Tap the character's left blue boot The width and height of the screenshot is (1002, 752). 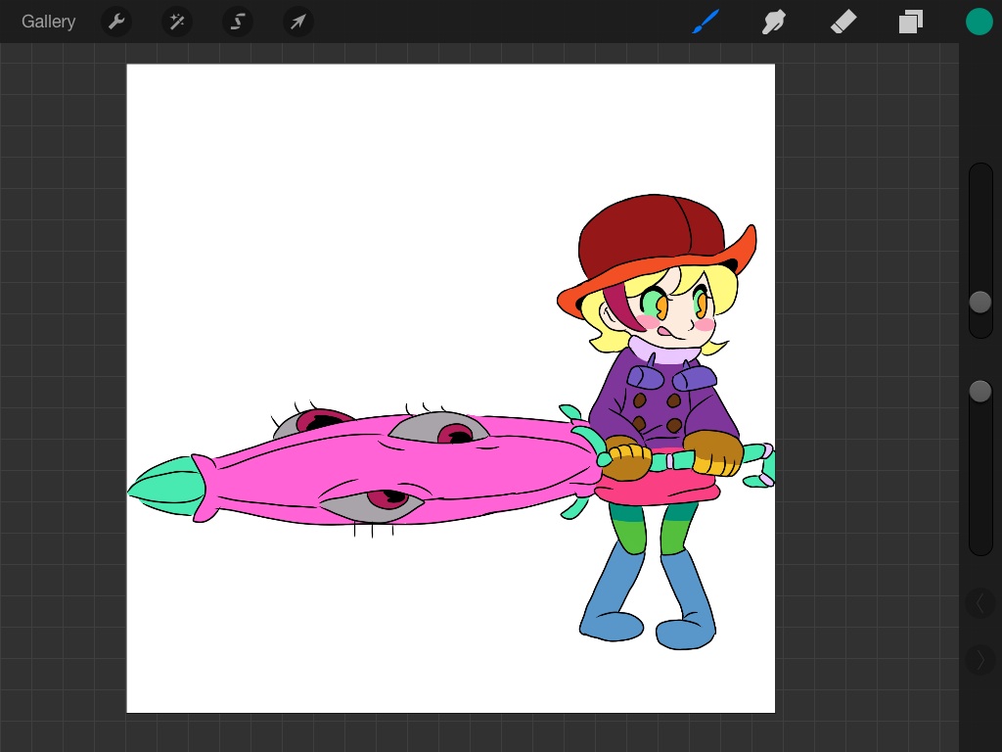tap(607, 607)
